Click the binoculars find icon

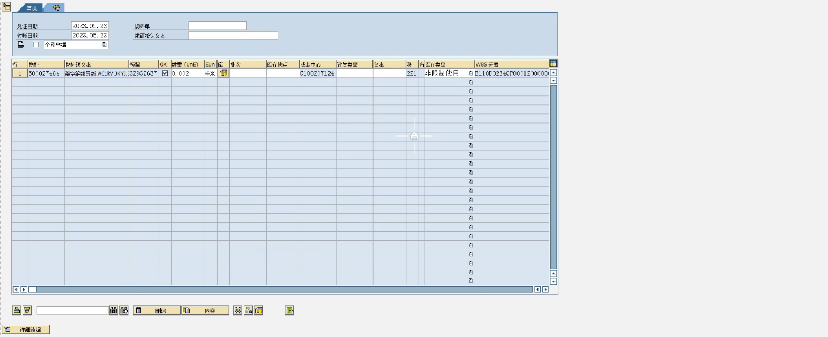(x=114, y=310)
